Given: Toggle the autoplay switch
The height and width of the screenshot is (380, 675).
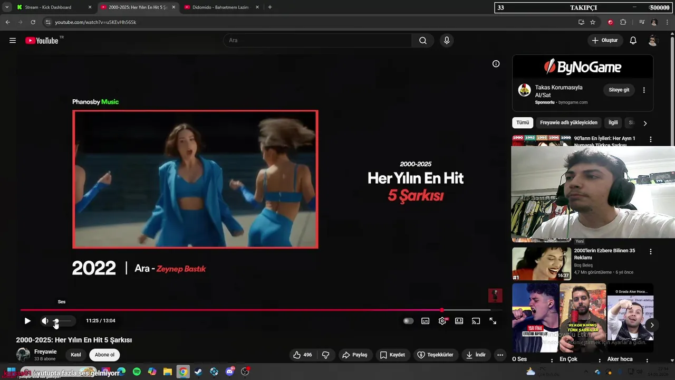Looking at the screenshot, I should click(x=408, y=321).
